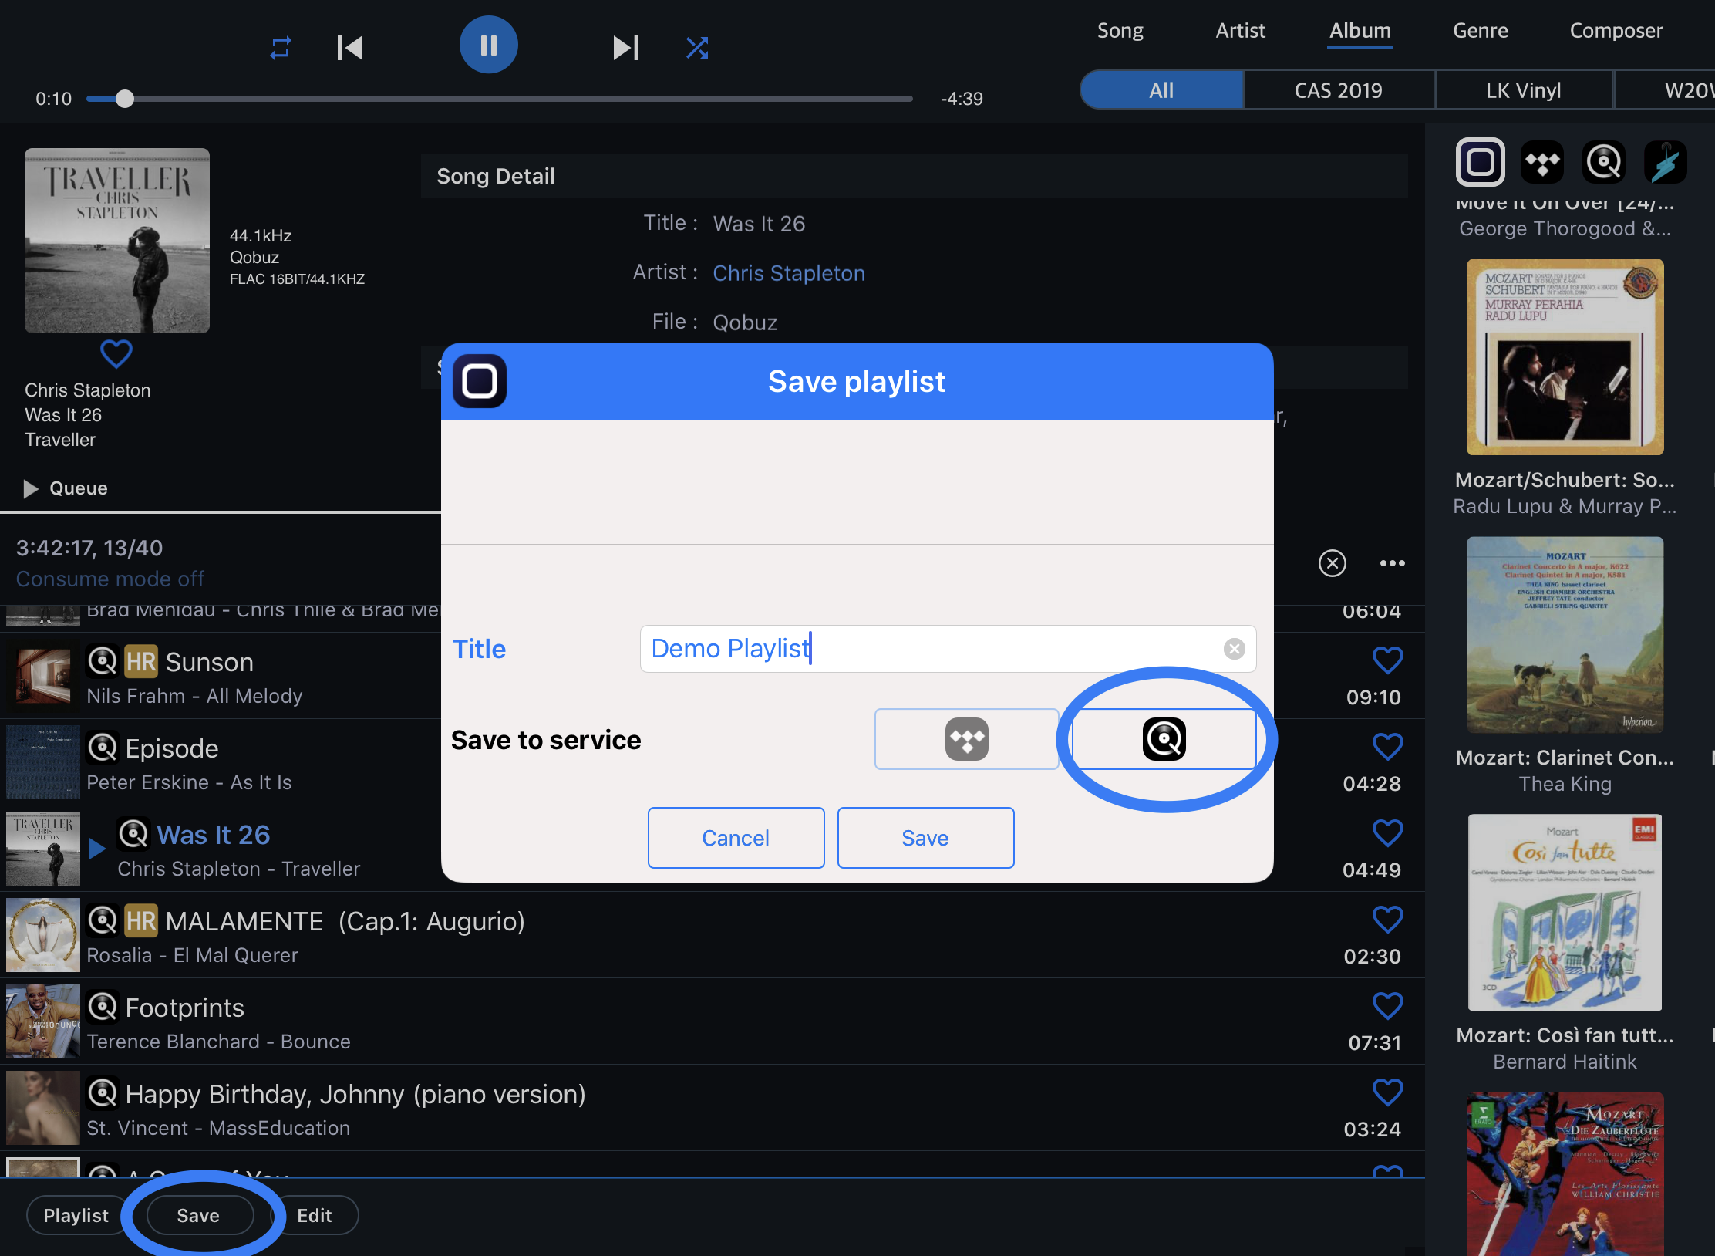Open Mozart/Schubert Sonata album cover
This screenshot has width=1715, height=1256.
pos(1565,357)
